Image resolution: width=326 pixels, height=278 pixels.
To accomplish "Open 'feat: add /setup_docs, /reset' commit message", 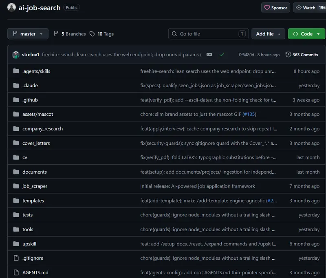I will click(x=208, y=244).
